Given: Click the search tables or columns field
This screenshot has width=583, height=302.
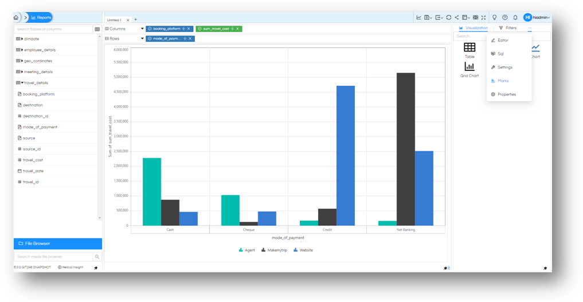Looking at the screenshot, I should [x=53, y=29].
